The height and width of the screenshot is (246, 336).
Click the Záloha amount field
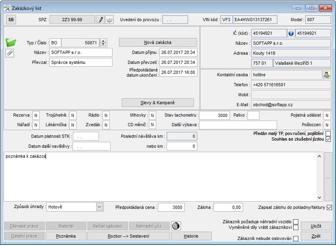[x=228, y=207]
